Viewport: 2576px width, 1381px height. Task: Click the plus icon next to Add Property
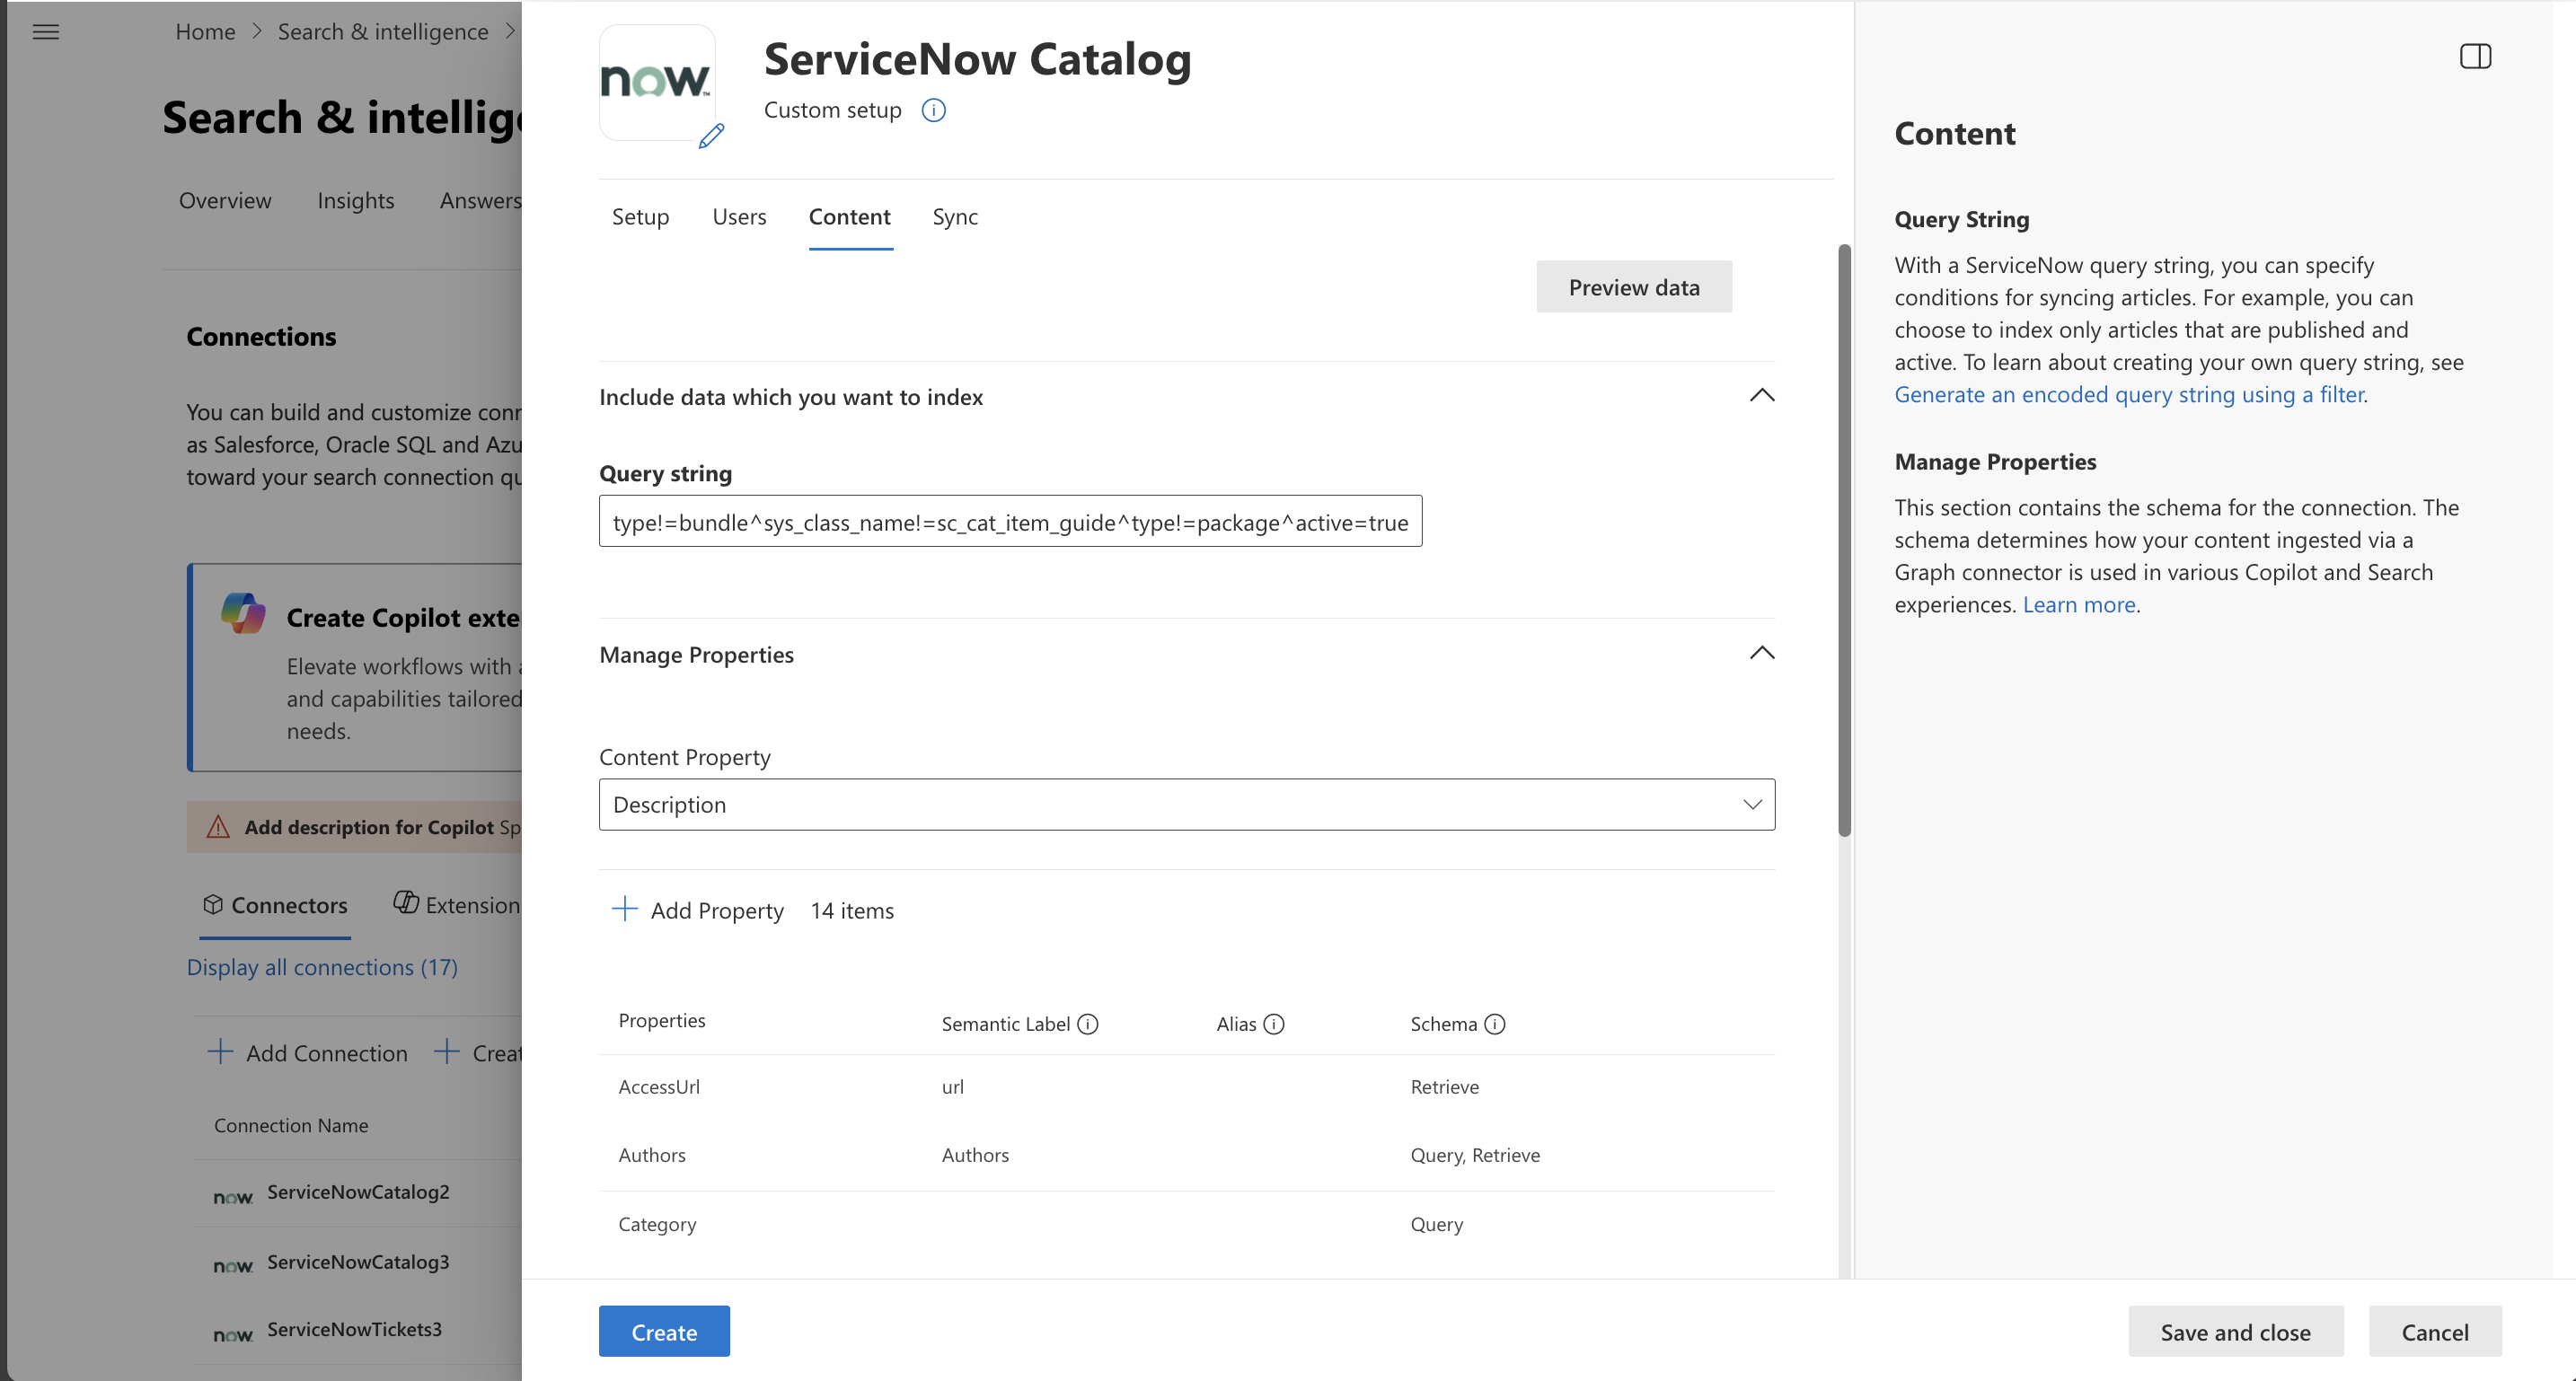624,909
